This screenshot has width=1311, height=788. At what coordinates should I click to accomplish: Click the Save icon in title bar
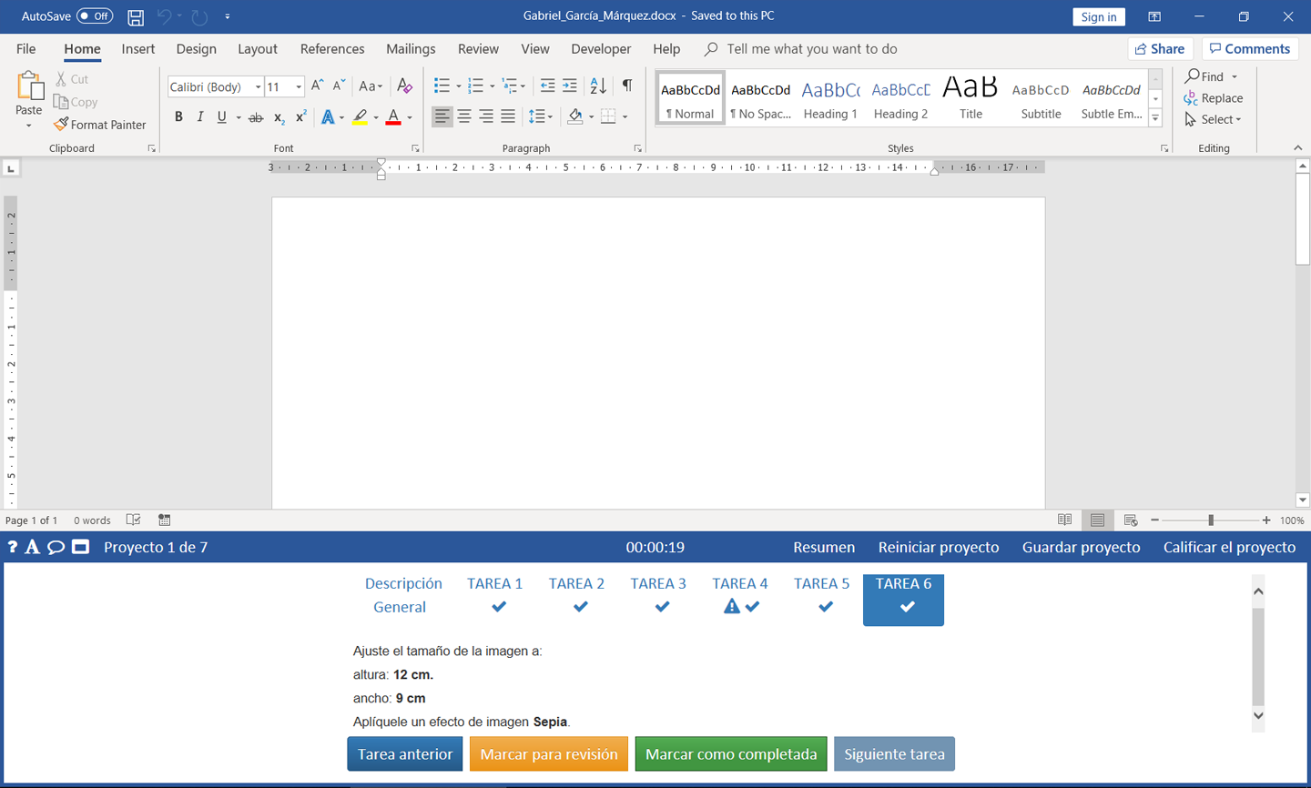point(136,16)
